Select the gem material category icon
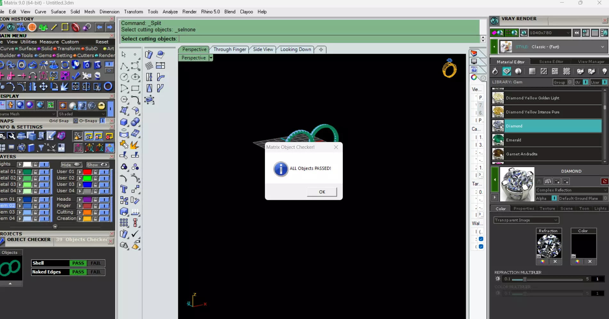 [x=507, y=71]
